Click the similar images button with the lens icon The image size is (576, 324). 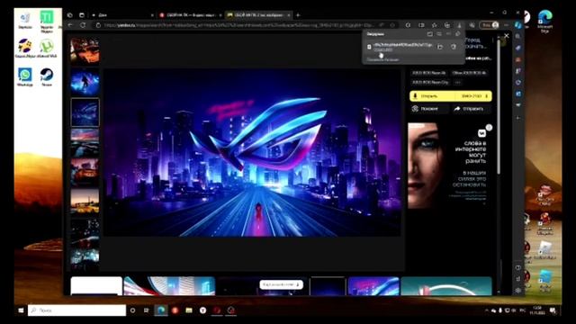click(429, 109)
